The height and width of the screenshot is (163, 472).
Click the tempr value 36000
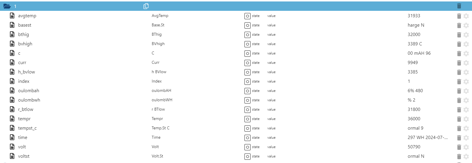click(414, 119)
